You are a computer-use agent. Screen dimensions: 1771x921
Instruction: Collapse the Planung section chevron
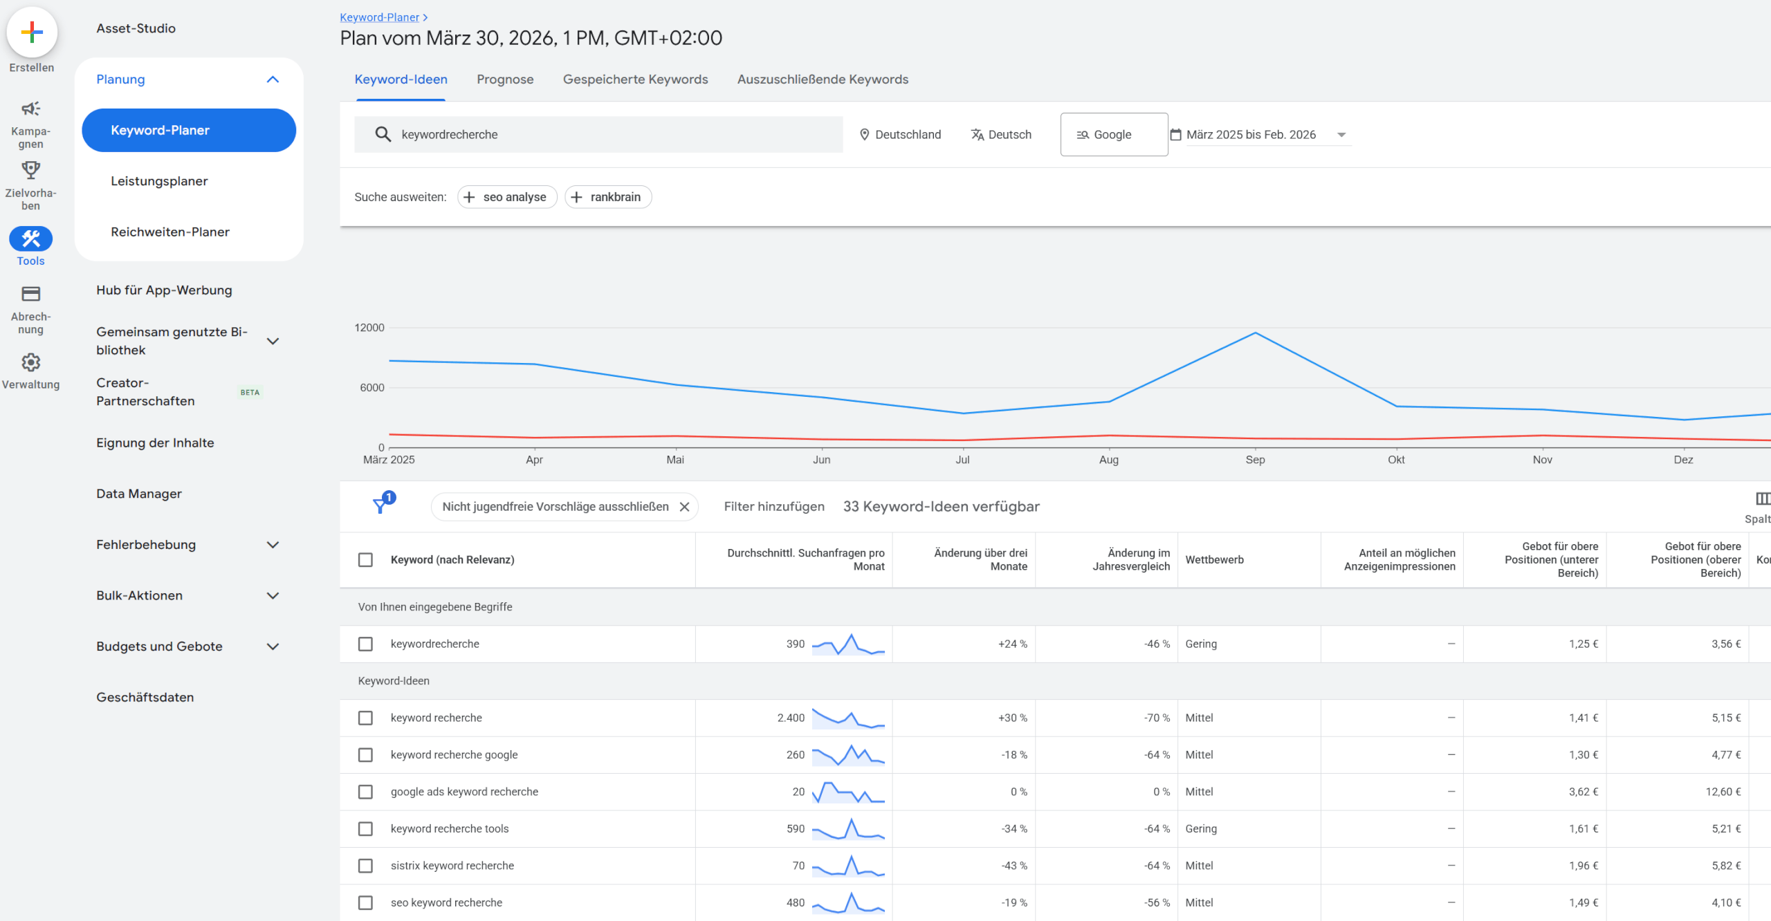tap(273, 79)
